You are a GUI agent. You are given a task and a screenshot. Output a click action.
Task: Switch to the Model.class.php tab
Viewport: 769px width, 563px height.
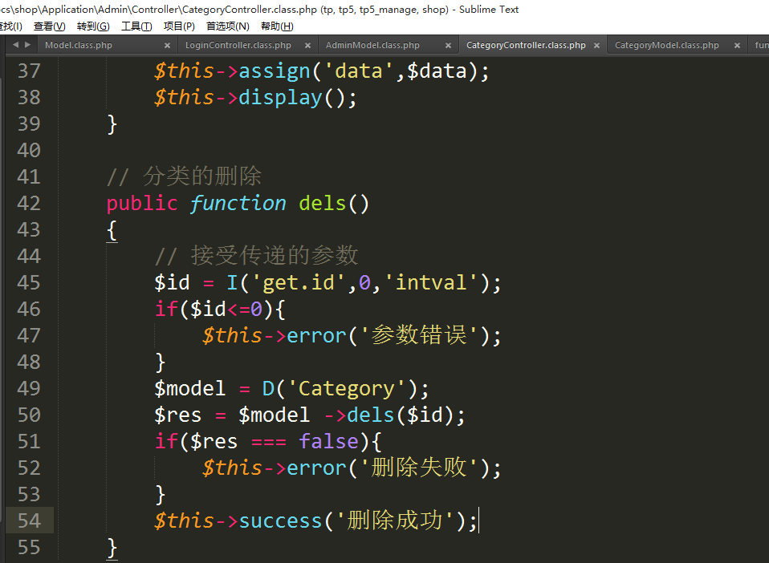point(79,46)
